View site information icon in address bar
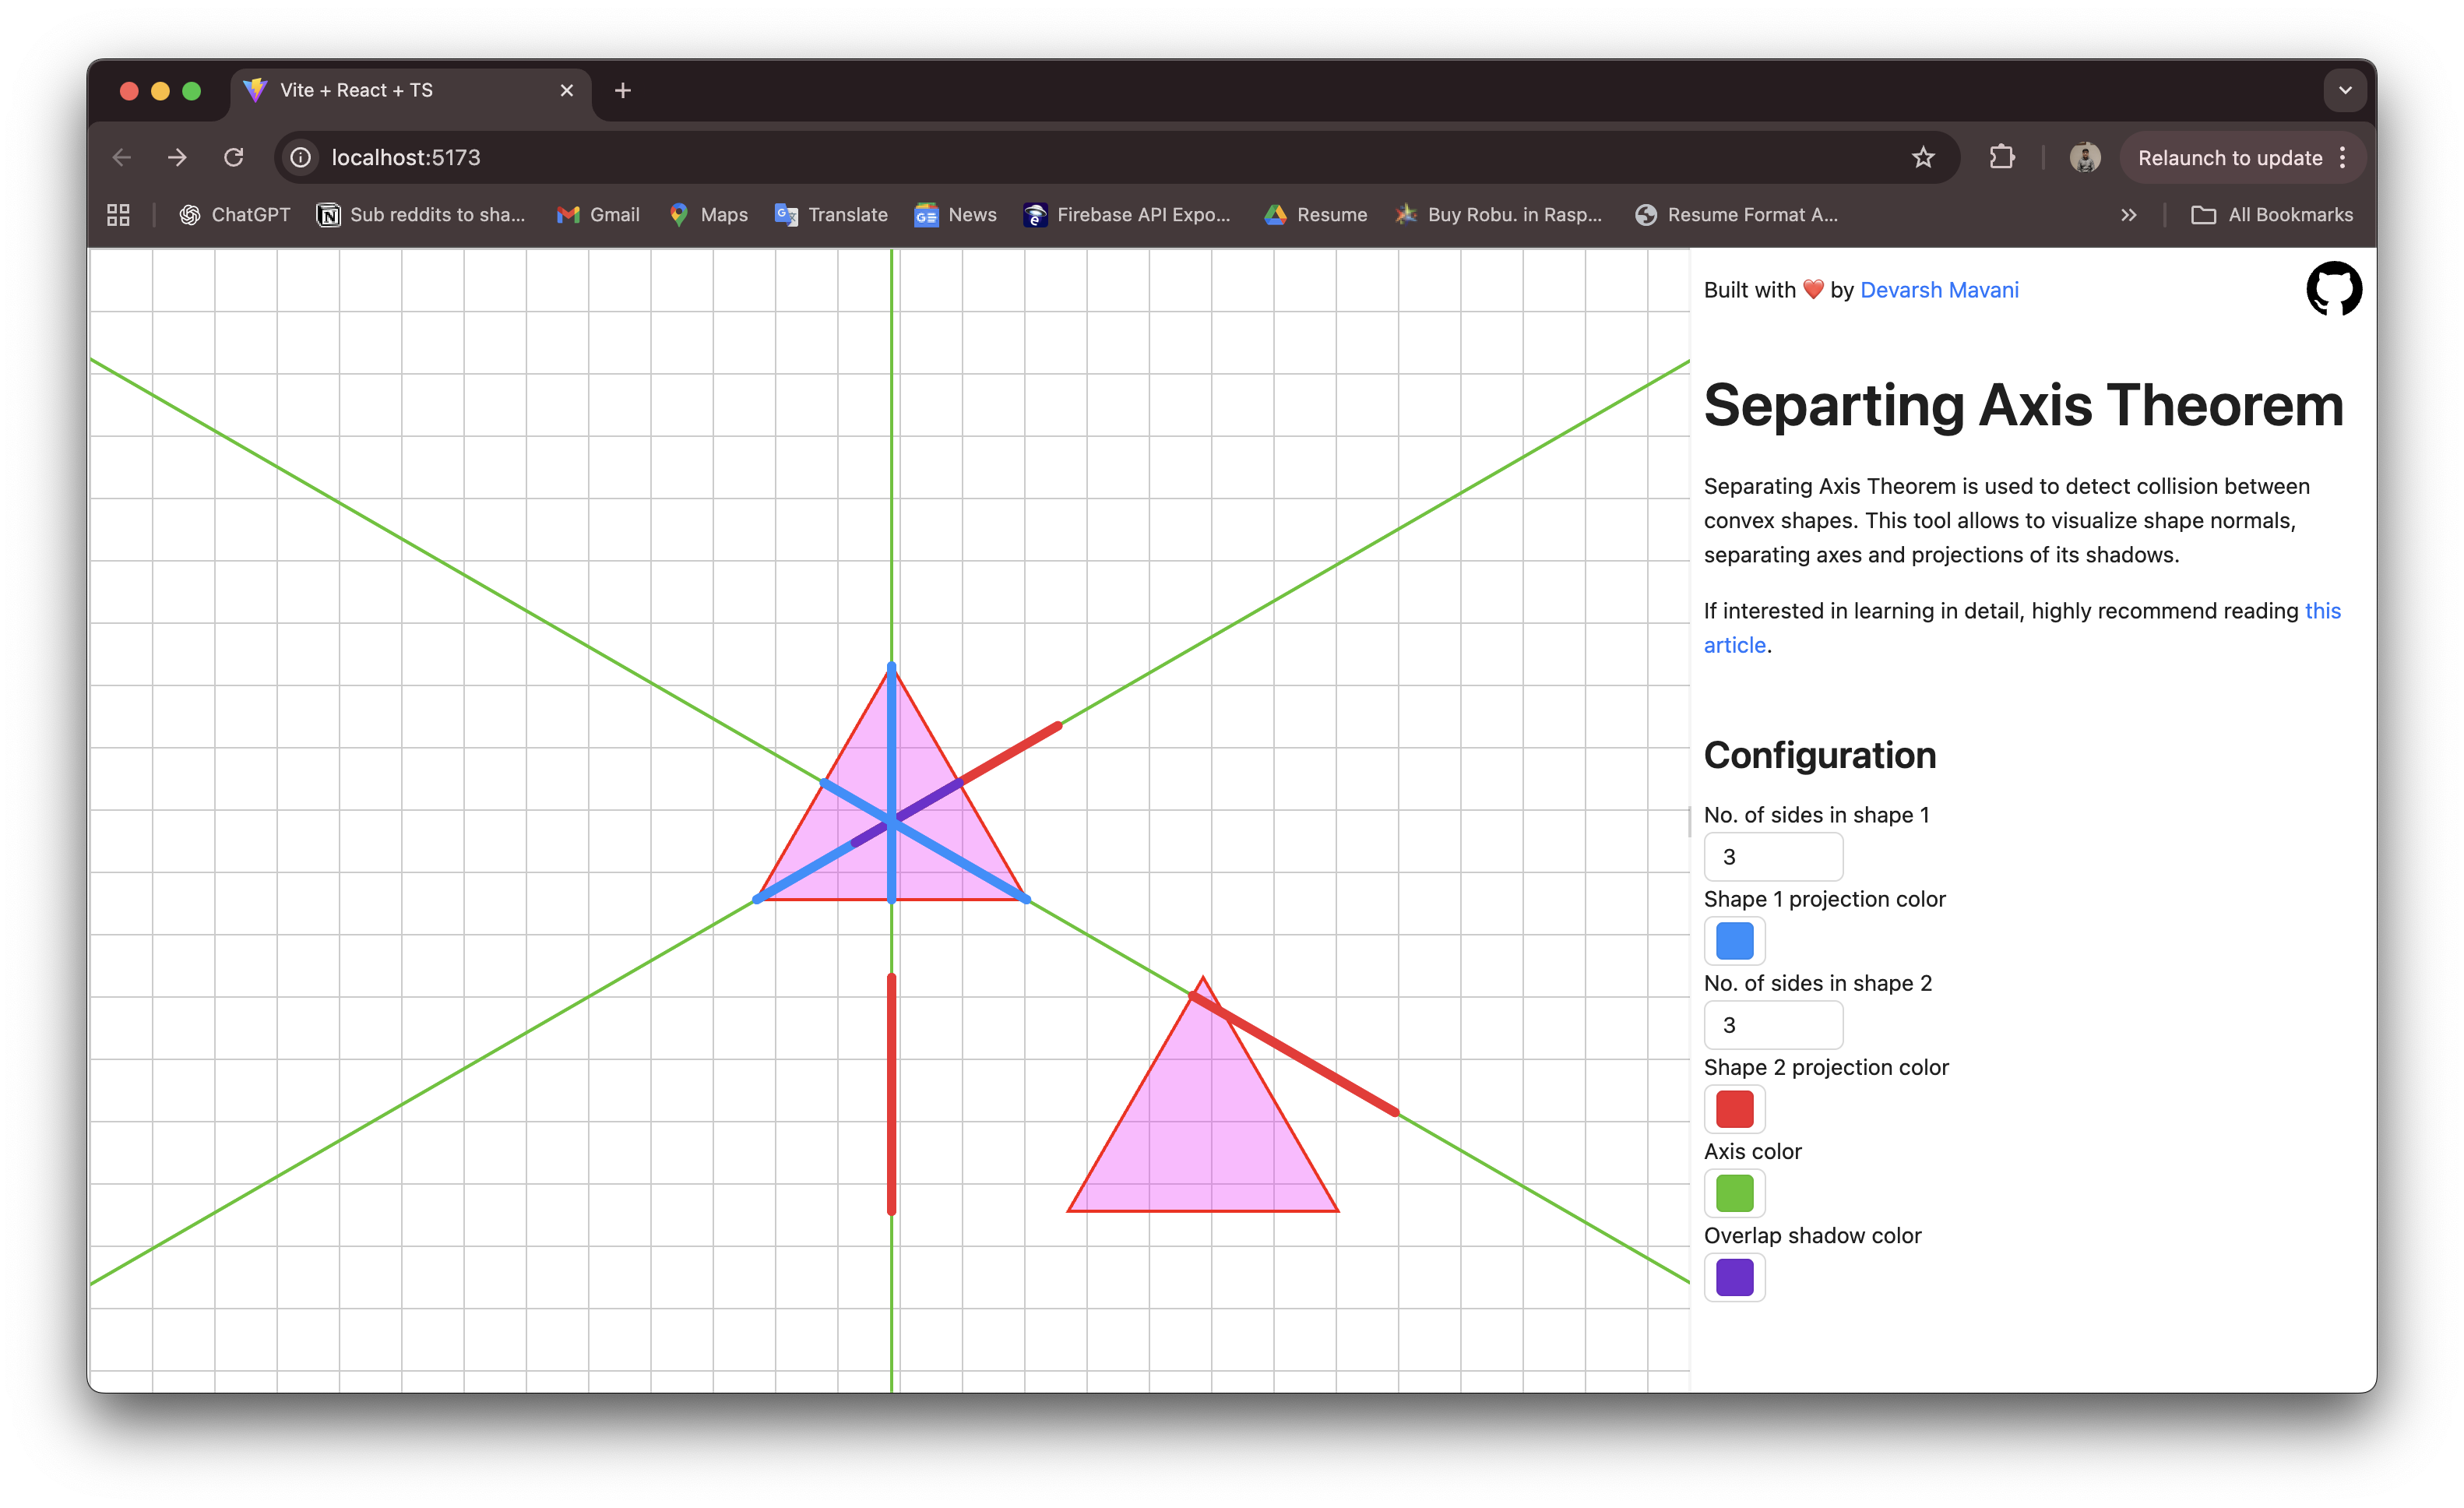2464x1508 pixels. (301, 157)
